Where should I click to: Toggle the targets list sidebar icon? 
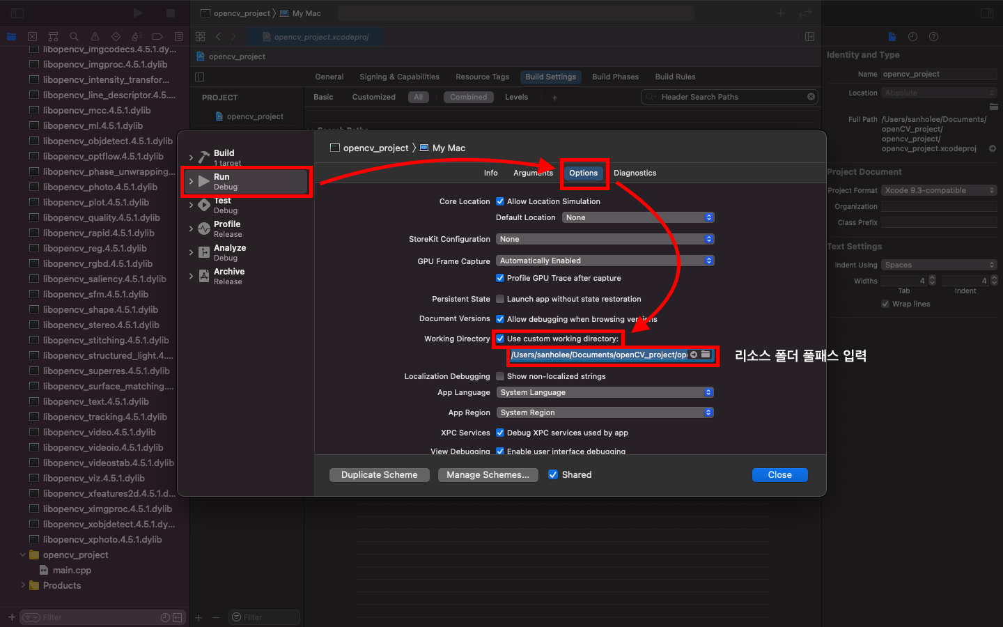click(x=200, y=77)
